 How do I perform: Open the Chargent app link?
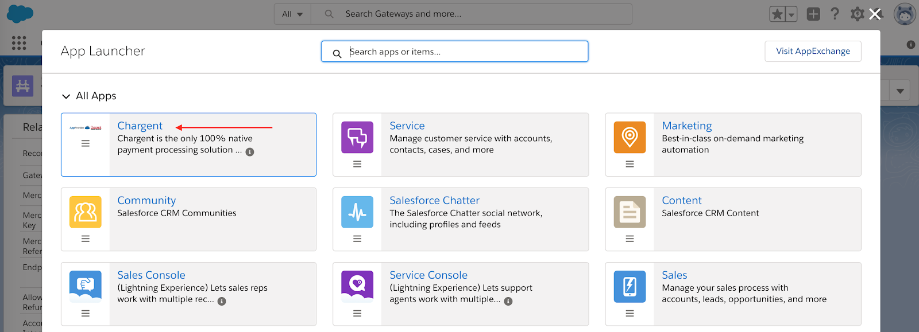click(x=140, y=126)
